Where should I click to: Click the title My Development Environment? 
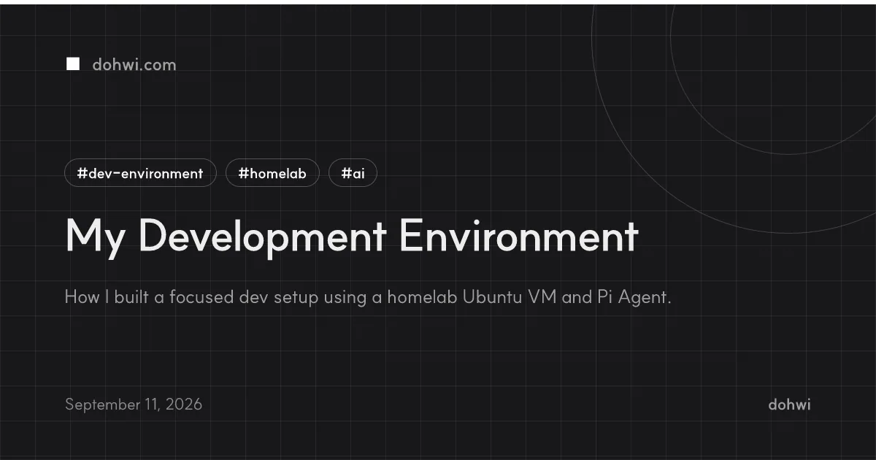click(352, 237)
